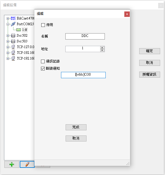Expand the Svr:503 tree node
The image size is (165, 175).
point(8,41)
